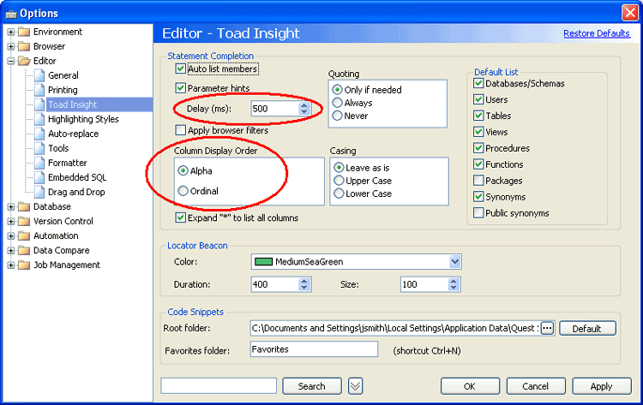The height and width of the screenshot is (405, 643).
Task: Click the double-chevron search options icon
Action: click(x=355, y=386)
